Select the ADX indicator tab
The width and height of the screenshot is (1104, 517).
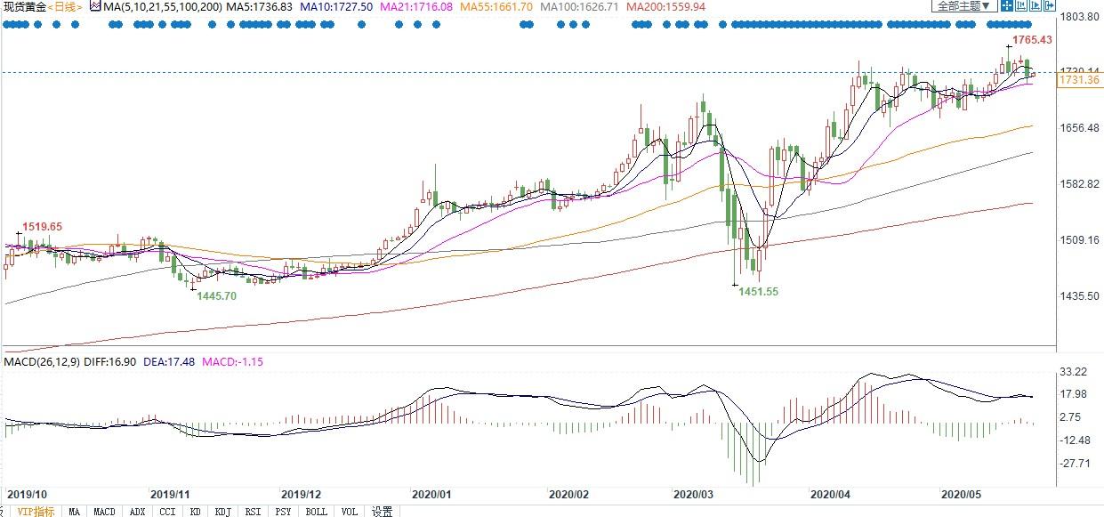[x=137, y=511]
